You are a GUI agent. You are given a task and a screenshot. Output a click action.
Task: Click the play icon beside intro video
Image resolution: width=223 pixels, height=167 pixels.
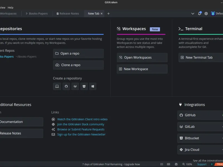pyautogui.click(x=53, y=119)
